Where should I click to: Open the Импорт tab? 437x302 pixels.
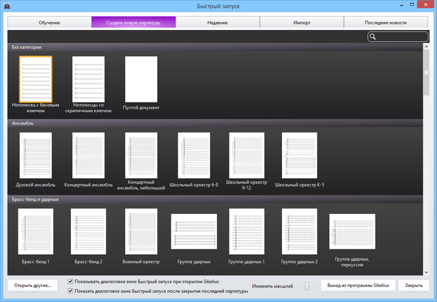[x=302, y=23]
